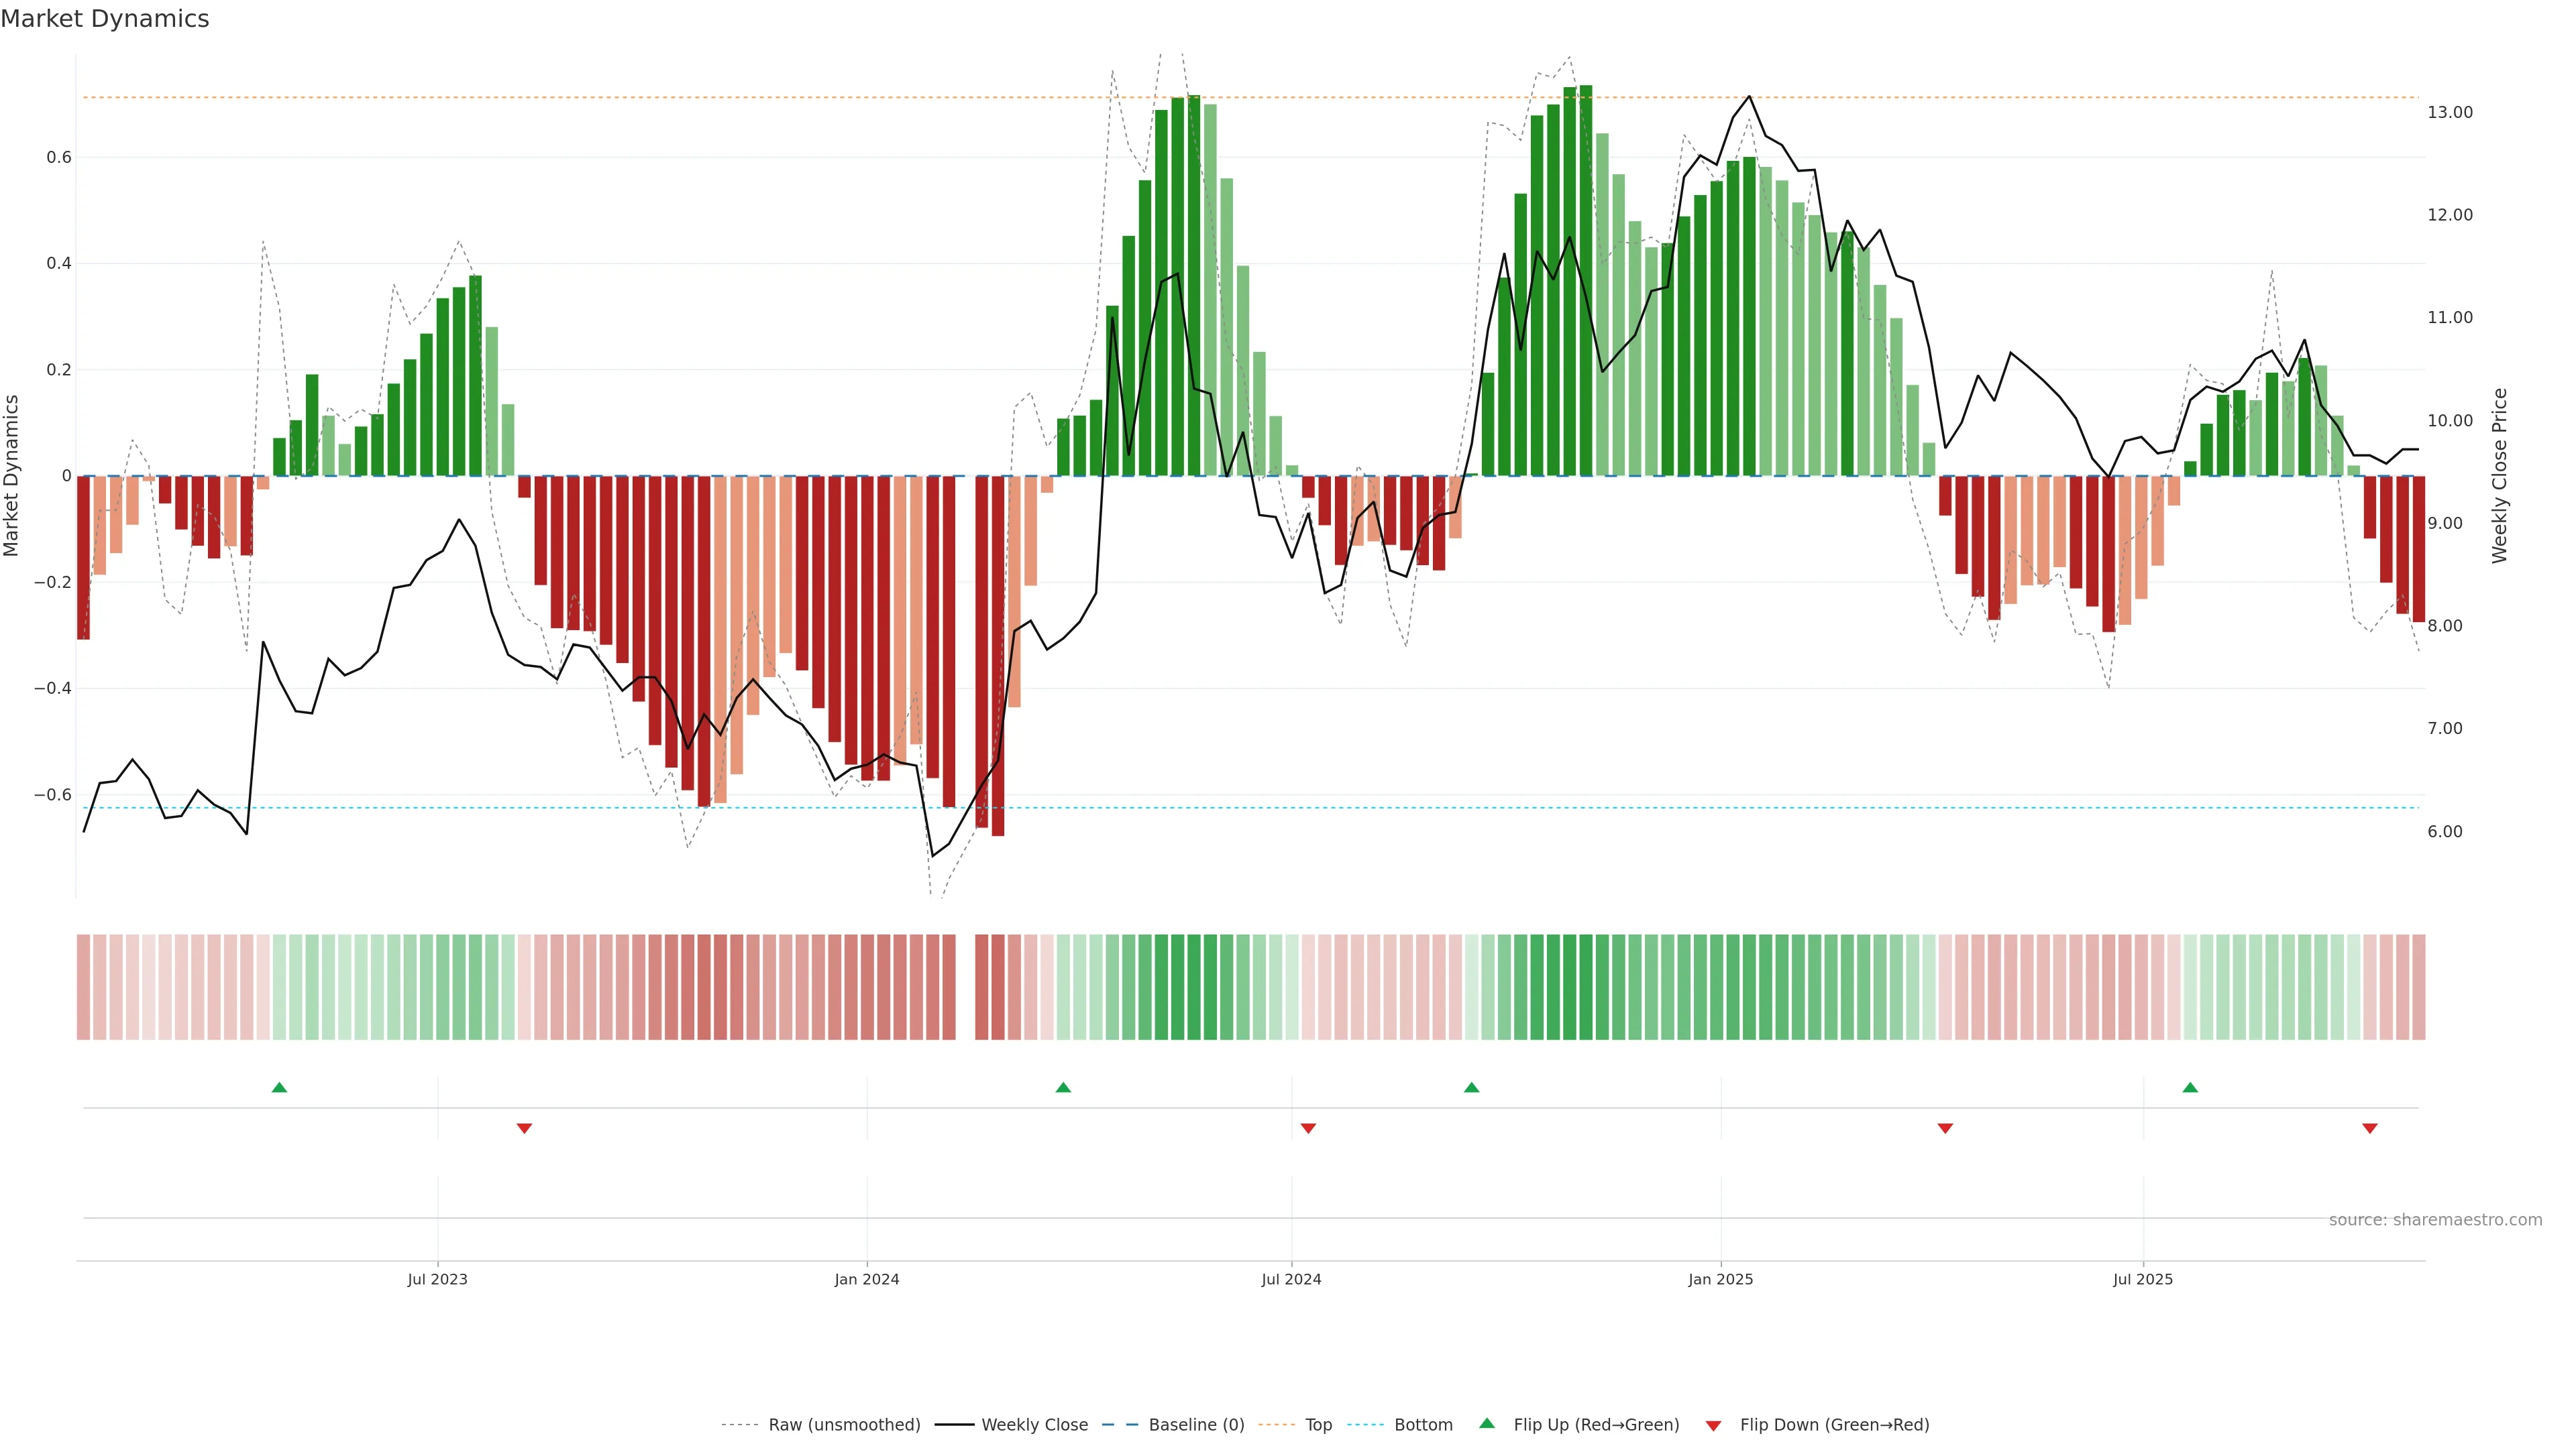The width and height of the screenshot is (2576, 1448).
Task: Click the flip-up marker before Jan 2025
Action: (x=1471, y=1087)
